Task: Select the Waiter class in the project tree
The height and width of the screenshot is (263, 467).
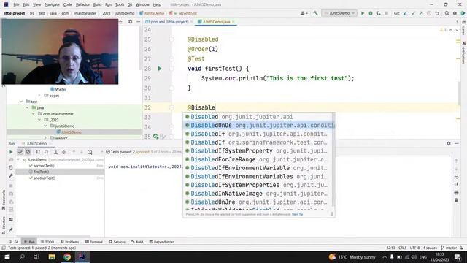Action: [61, 89]
